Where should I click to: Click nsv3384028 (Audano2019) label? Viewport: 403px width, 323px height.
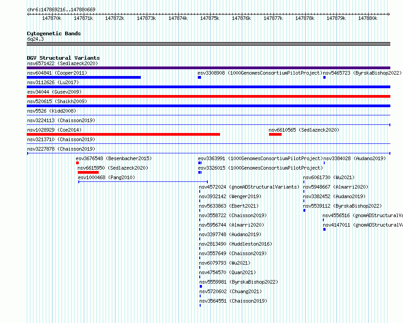[x=355, y=158]
